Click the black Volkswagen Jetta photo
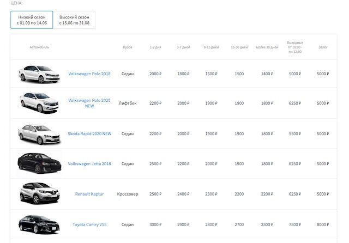Viewport: 349px width, 243px height. pyautogui.click(x=38, y=163)
